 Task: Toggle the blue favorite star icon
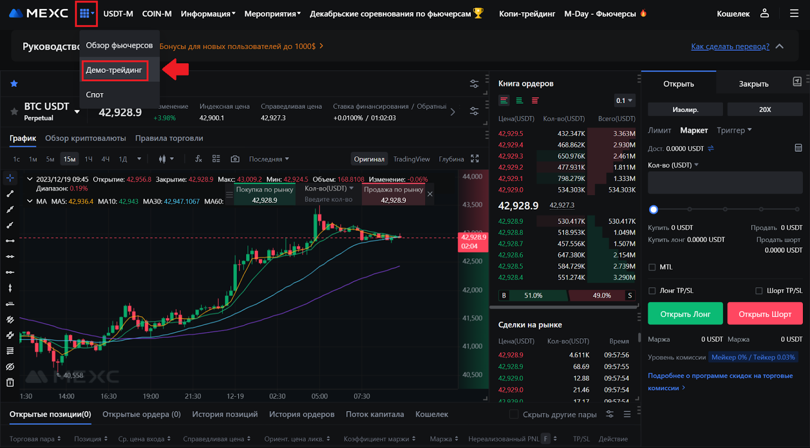(x=14, y=83)
